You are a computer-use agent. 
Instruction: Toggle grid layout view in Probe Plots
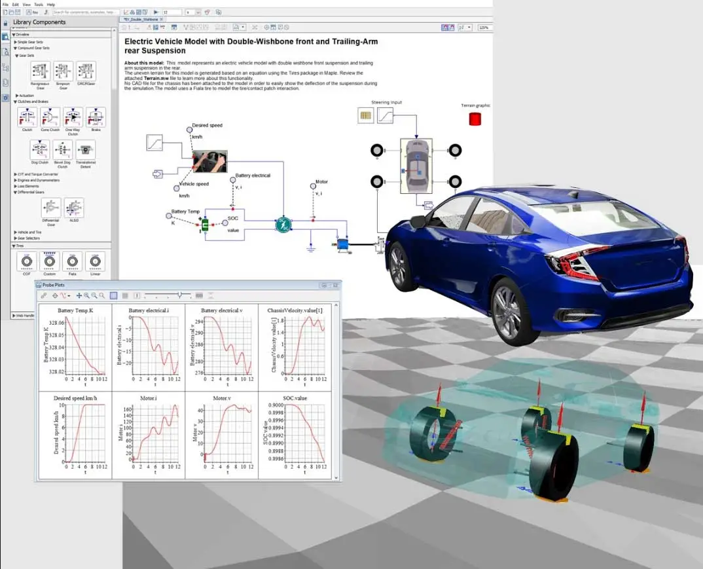[113, 295]
